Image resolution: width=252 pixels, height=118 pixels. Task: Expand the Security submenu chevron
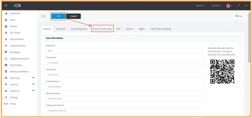(33, 84)
